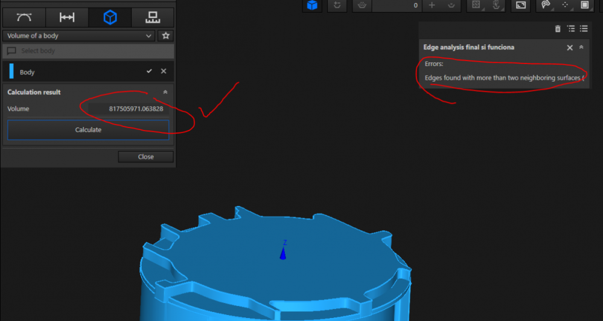This screenshot has height=321, width=603.
Task: Click the star favorite icon
Action: point(166,36)
